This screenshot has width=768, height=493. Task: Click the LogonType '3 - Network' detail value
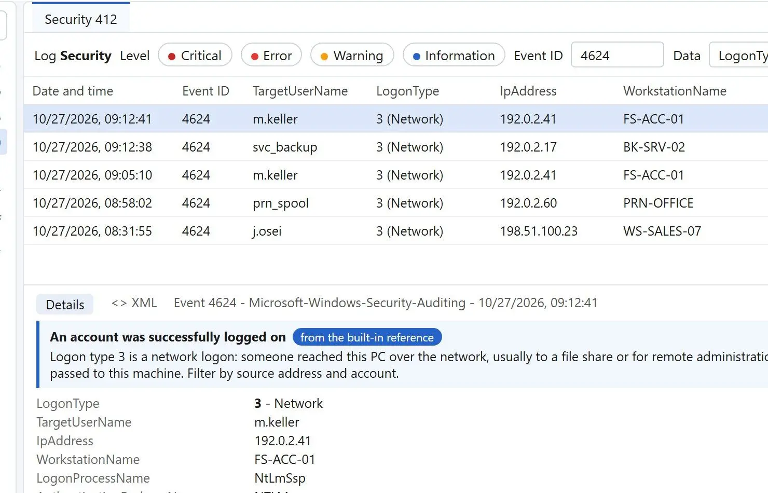click(289, 403)
